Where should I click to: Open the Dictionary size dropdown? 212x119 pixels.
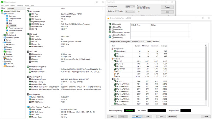coord(130,7)
